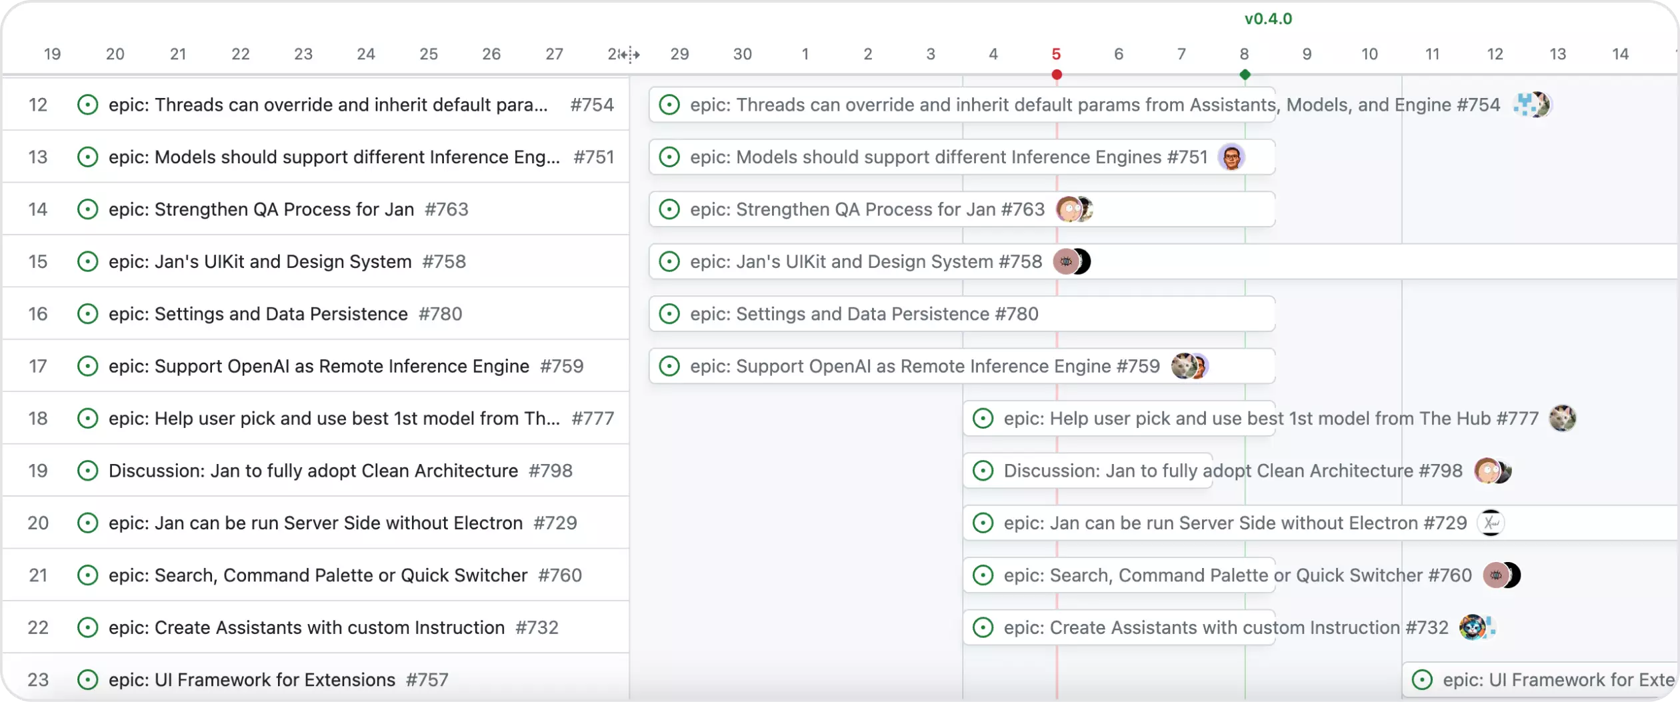Click open-issue status icon for row 12
1680x702 pixels.
(87, 105)
